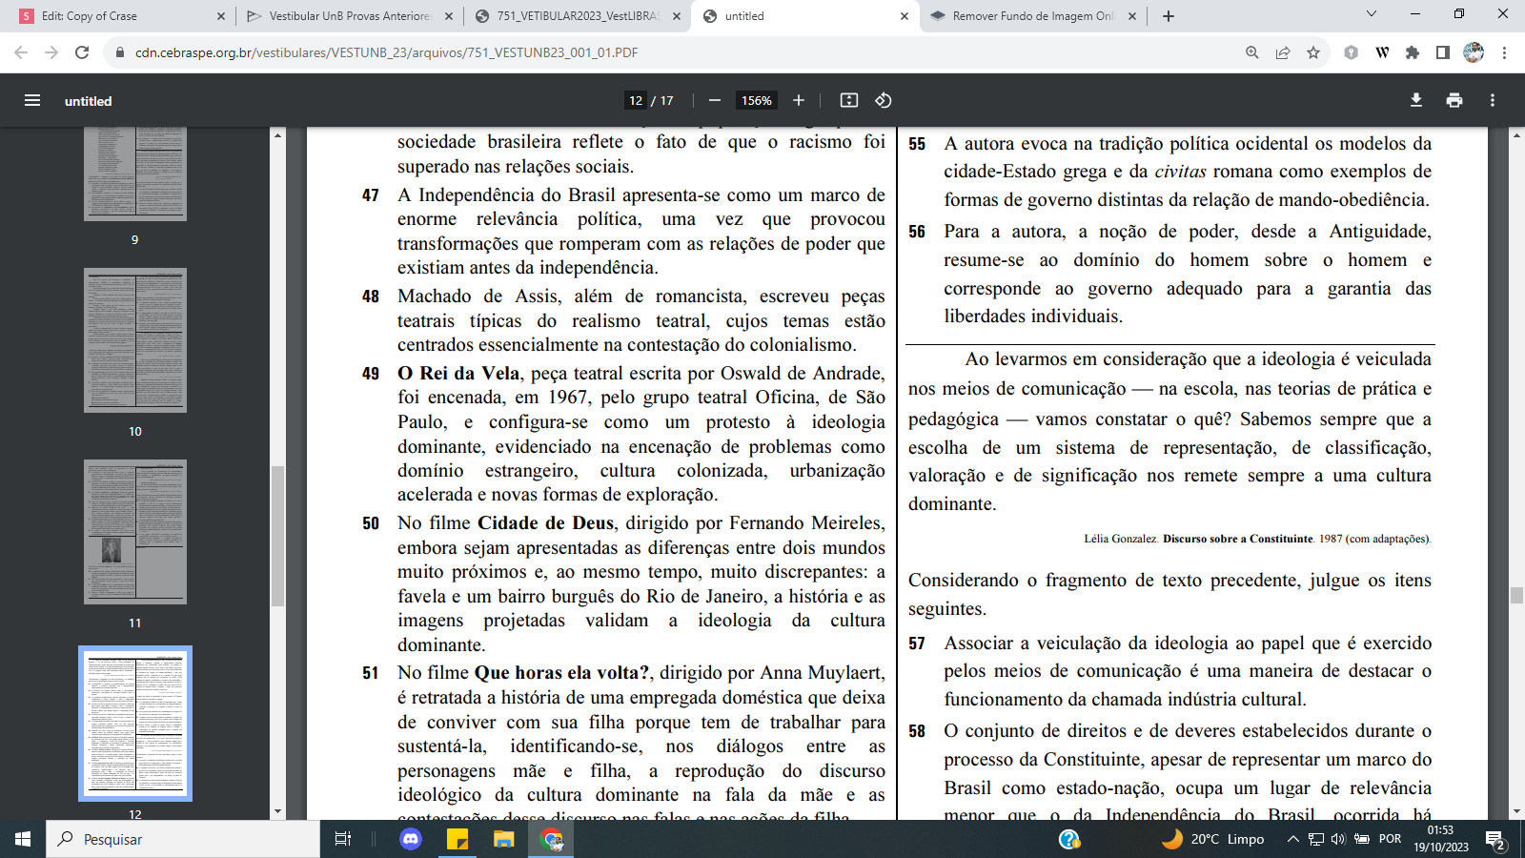Open Task View on the taskbar
The width and height of the screenshot is (1525, 858).
point(343,839)
